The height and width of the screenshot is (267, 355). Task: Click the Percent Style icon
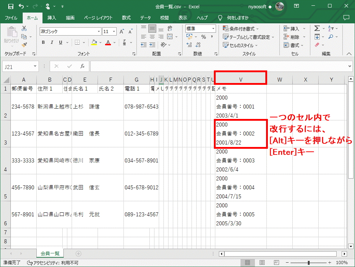point(203,37)
